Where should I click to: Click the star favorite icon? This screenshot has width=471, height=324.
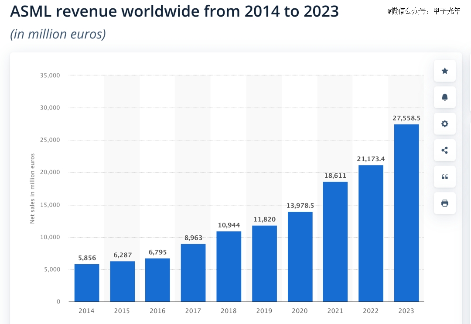click(444, 71)
